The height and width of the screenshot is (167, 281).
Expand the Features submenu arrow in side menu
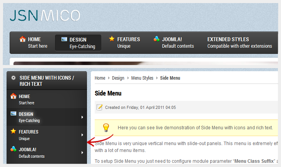pyautogui.click(x=82, y=135)
